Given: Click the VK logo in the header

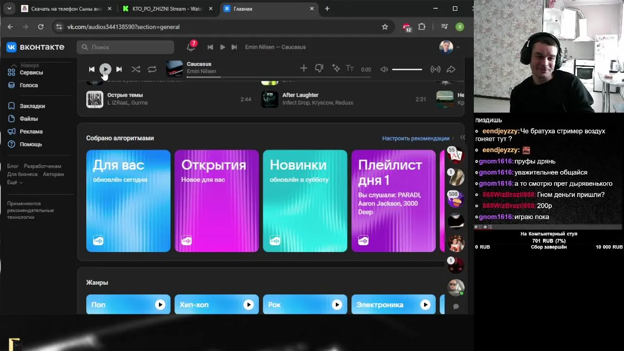Looking at the screenshot, I should pyautogui.click(x=35, y=47).
